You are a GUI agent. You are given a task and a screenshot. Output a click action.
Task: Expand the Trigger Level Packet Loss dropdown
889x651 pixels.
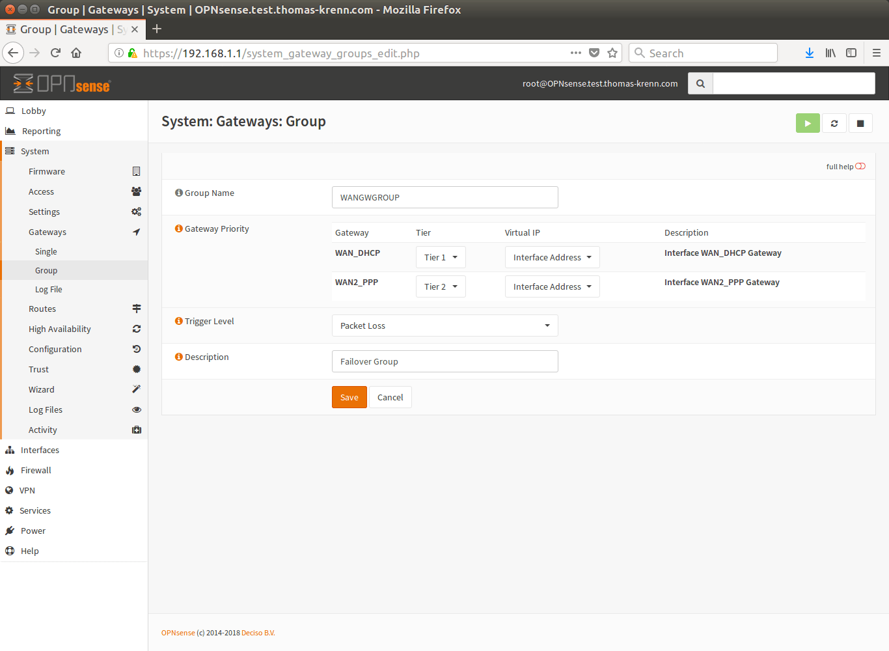[444, 325]
